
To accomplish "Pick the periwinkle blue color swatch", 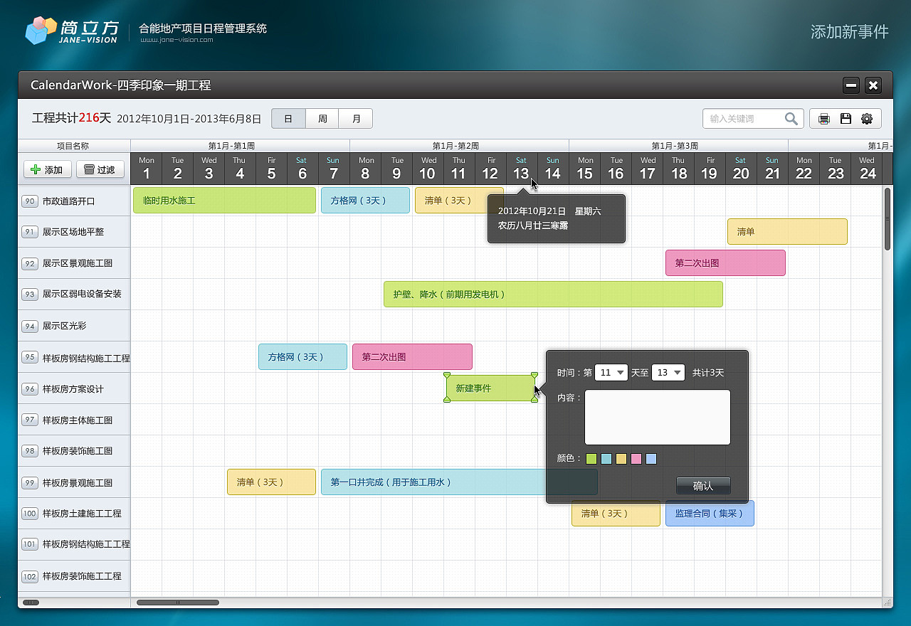I will pyautogui.click(x=651, y=459).
